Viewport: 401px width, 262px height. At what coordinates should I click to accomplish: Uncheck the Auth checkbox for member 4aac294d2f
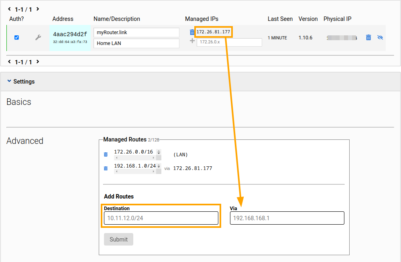(x=16, y=37)
